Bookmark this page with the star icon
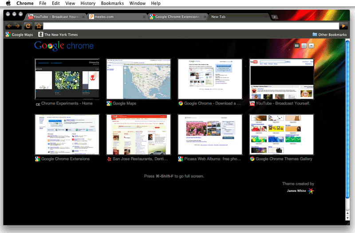This screenshot has height=233, width=355. pos(39,26)
